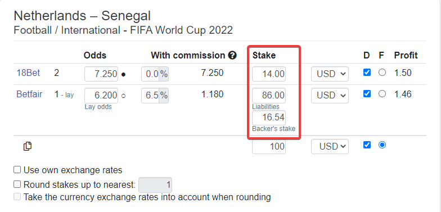Screen dimensions: 441x212
Task: Open the Betfair USD currency dropdown
Action: click(330, 96)
